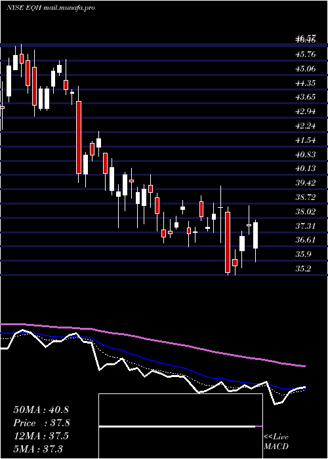Click the tall red candle dropping to 35.2

click(228, 242)
